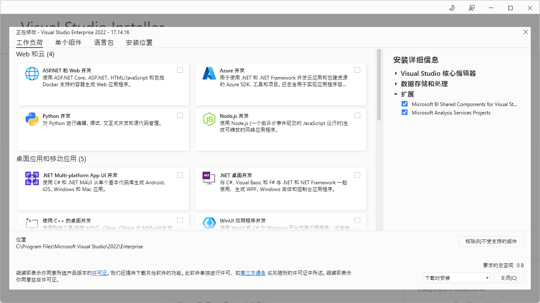Switch to the 单个组件 tab
540x303 pixels.
(68, 43)
